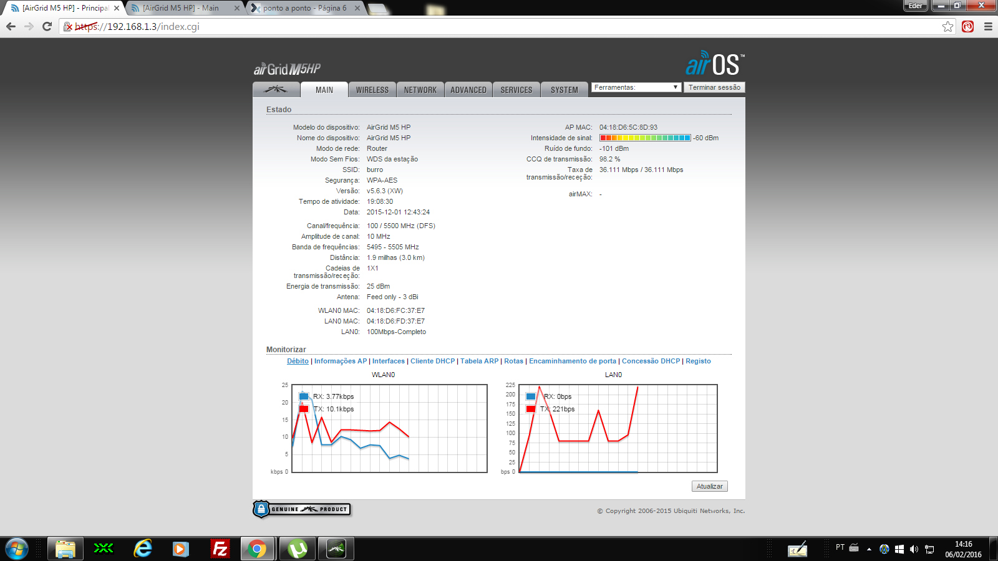Open the Rotas link

coord(514,361)
